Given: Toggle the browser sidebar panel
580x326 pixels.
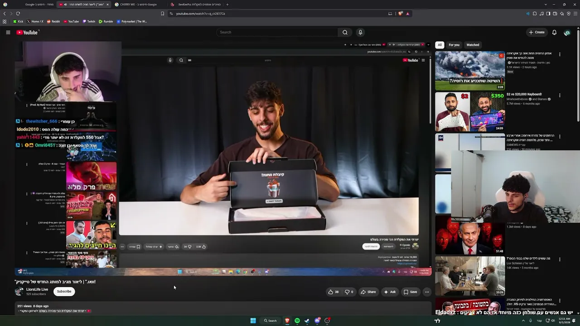Looking at the screenshot, I should point(548,14).
